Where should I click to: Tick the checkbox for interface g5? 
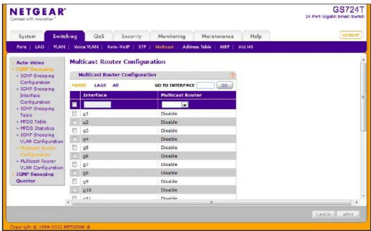tap(74, 148)
